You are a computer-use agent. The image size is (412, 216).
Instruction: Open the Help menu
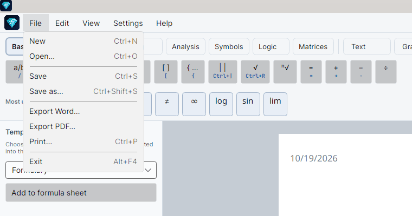(x=164, y=23)
